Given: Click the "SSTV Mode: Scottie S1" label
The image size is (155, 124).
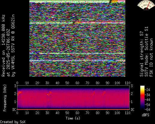Looking at the screenshot, I should pos(146,52).
